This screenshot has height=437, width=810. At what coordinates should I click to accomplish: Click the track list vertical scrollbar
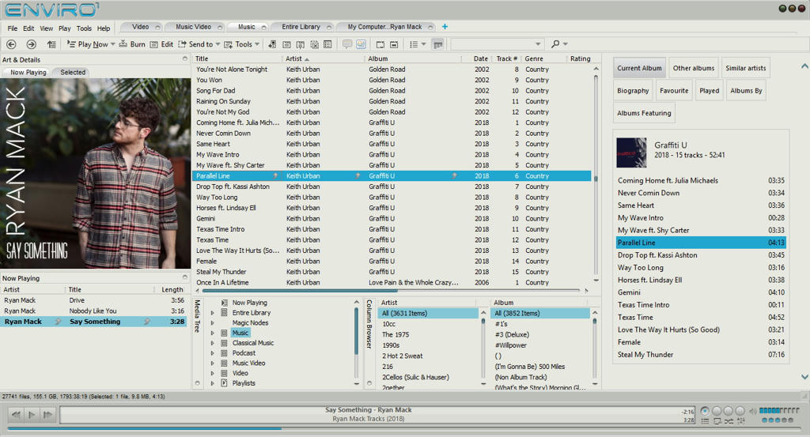pyautogui.click(x=596, y=175)
